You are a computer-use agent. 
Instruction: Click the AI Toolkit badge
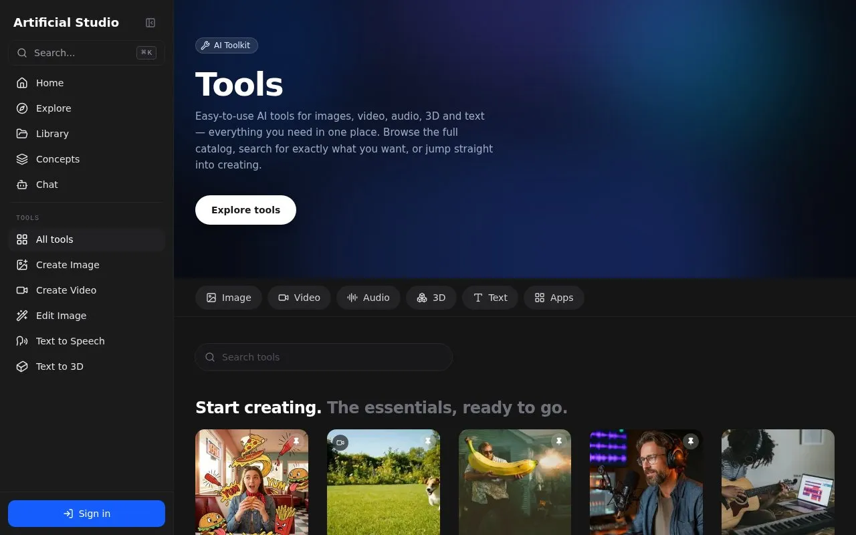coord(227,45)
